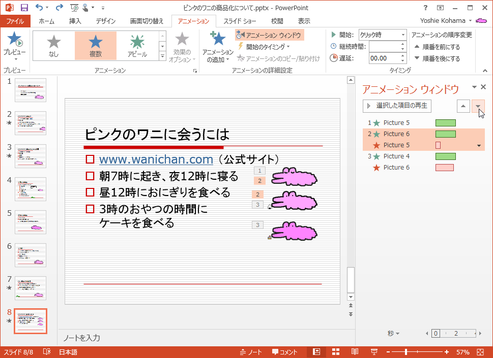
Task: Select animation item '3 Picture 4'
Action: pos(423,156)
